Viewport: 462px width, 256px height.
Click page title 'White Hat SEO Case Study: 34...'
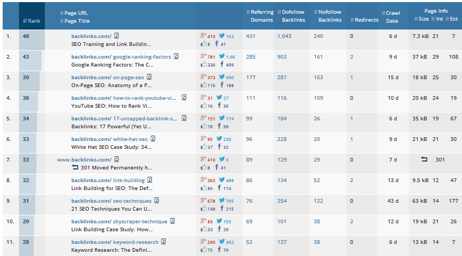point(111,147)
